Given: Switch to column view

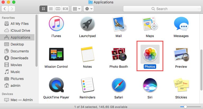Looking at the screenshot, I should (58, 9).
